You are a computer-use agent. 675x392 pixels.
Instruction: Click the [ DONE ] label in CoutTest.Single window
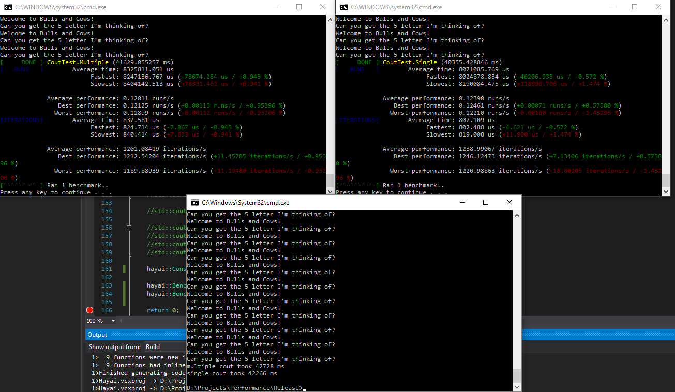pyautogui.click(x=357, y=62)
